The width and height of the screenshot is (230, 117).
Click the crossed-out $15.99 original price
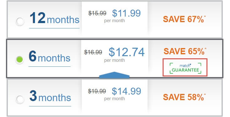pyautogui.click(x=97, y=13)
